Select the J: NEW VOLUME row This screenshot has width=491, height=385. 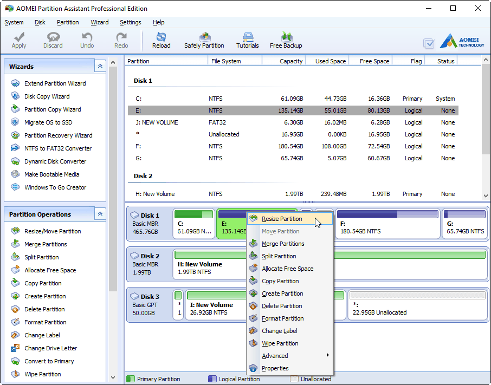(x=293, y=122)
